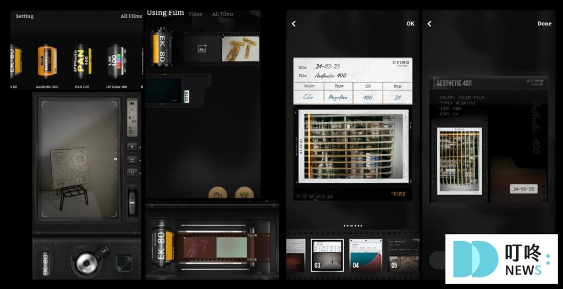The width and height of the screenshot is (563, 289).
Task: Fire the round silver shutter button
Action: click(86, 264)
